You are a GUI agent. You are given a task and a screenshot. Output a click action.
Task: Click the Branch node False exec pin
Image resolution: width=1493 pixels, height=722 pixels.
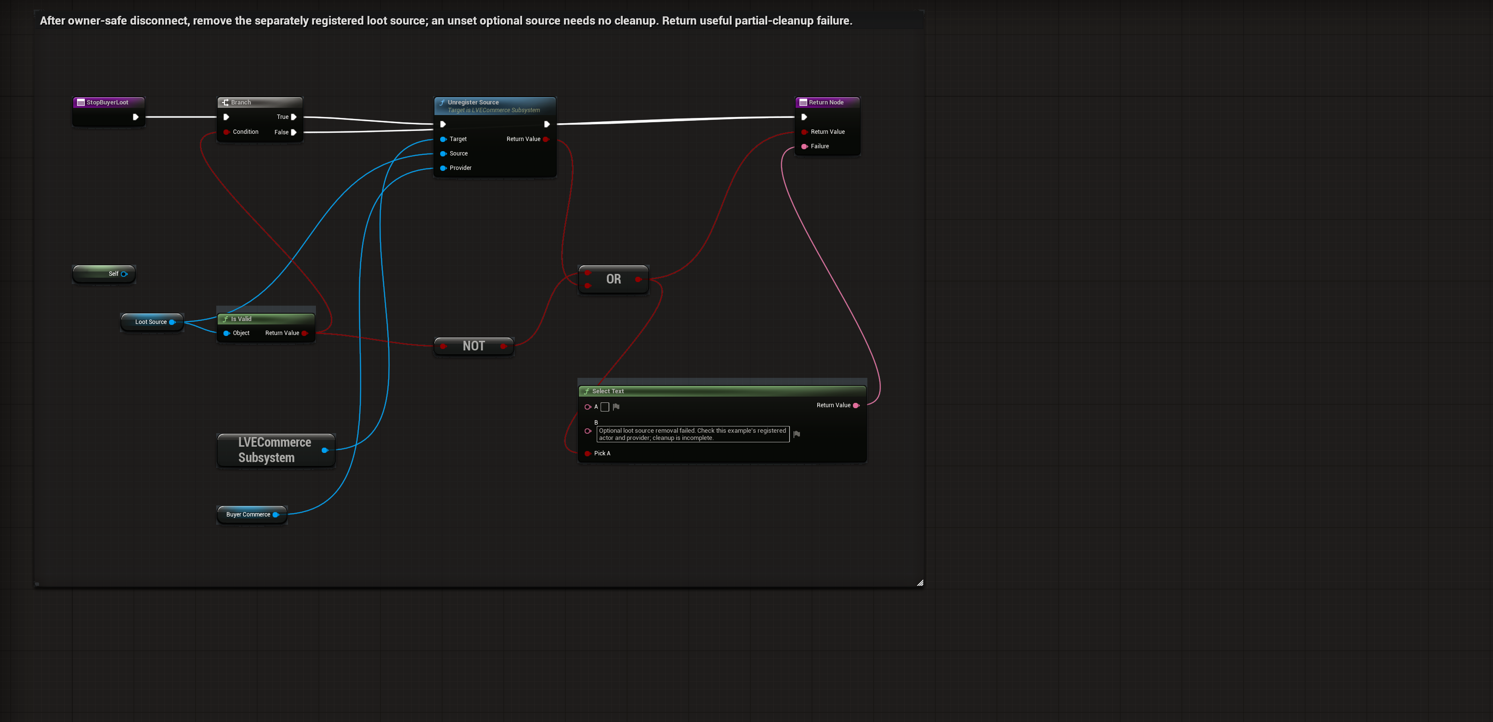click(x=293, y=132)
